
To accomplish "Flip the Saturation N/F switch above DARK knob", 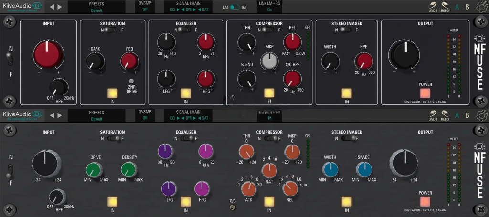I will (110, 30).
